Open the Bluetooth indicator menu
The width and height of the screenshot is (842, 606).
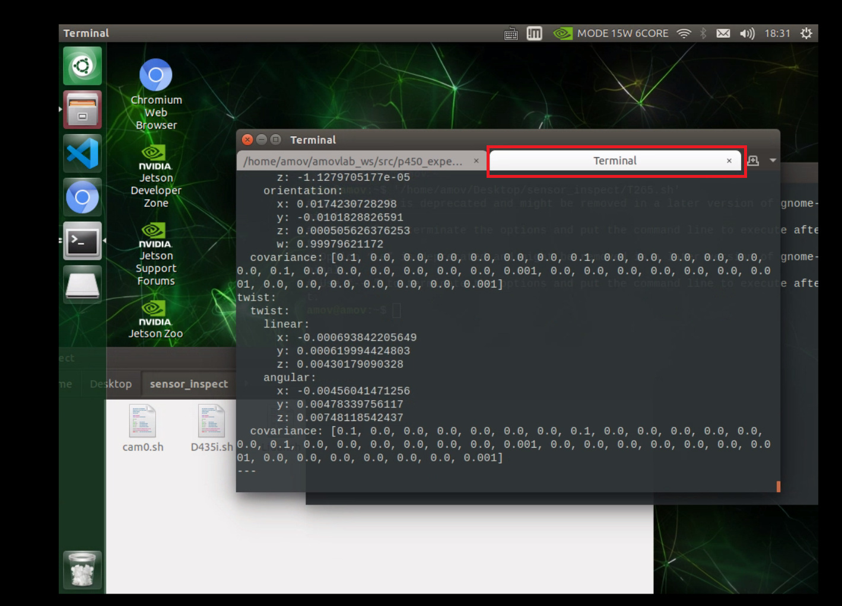(703, 33)
